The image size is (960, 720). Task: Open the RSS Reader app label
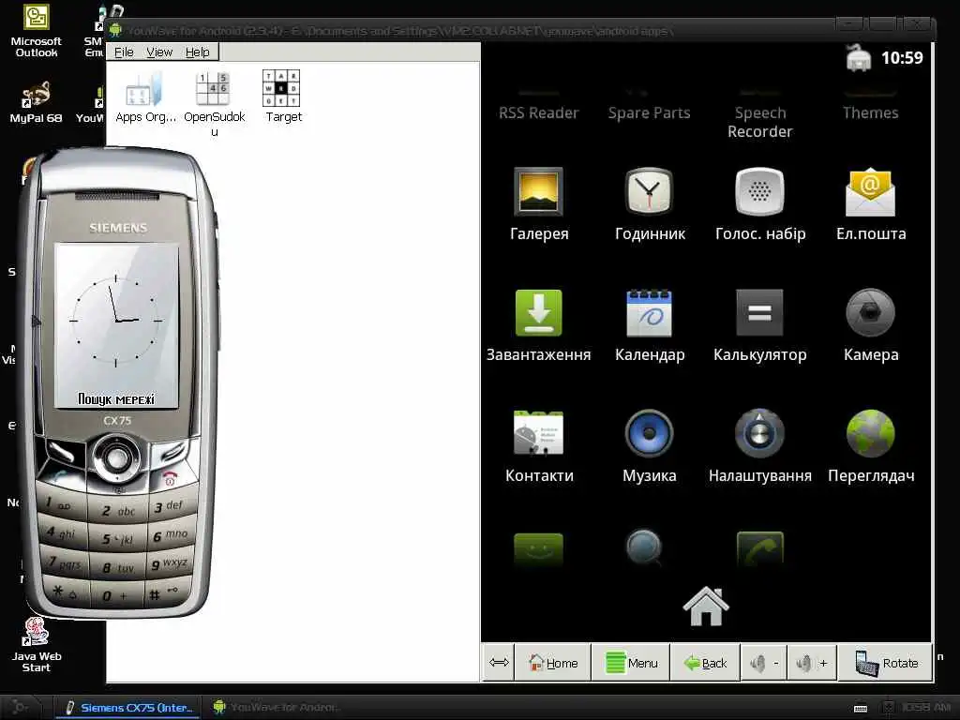tap(538, 112)
